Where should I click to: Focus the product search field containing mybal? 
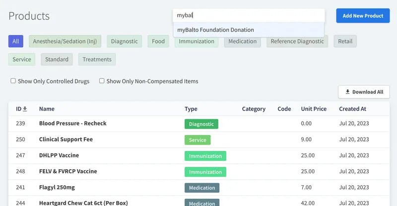click(x=249, y=15)
